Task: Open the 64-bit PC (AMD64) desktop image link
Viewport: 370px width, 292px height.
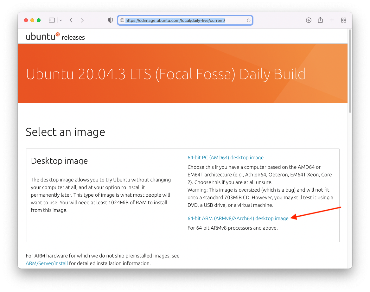Action: pos(226,157)
